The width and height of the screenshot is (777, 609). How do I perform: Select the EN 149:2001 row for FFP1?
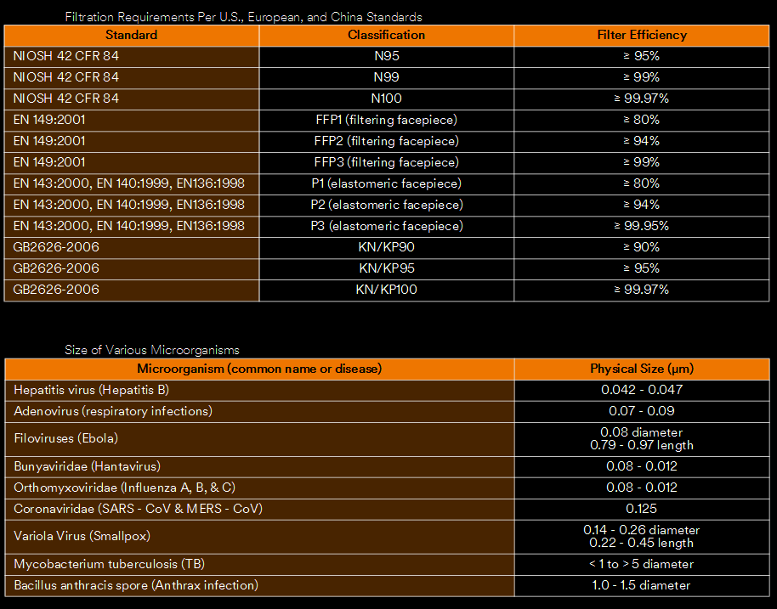pyautogui.click(x=131, y=120)
